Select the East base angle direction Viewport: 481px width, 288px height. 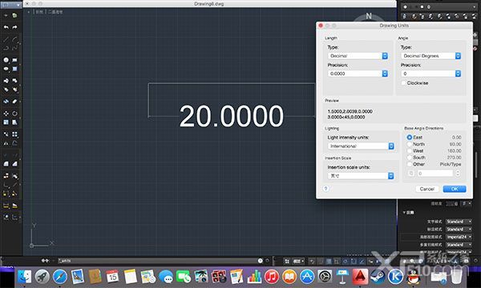pyautogui.click(x=409, y=137)
